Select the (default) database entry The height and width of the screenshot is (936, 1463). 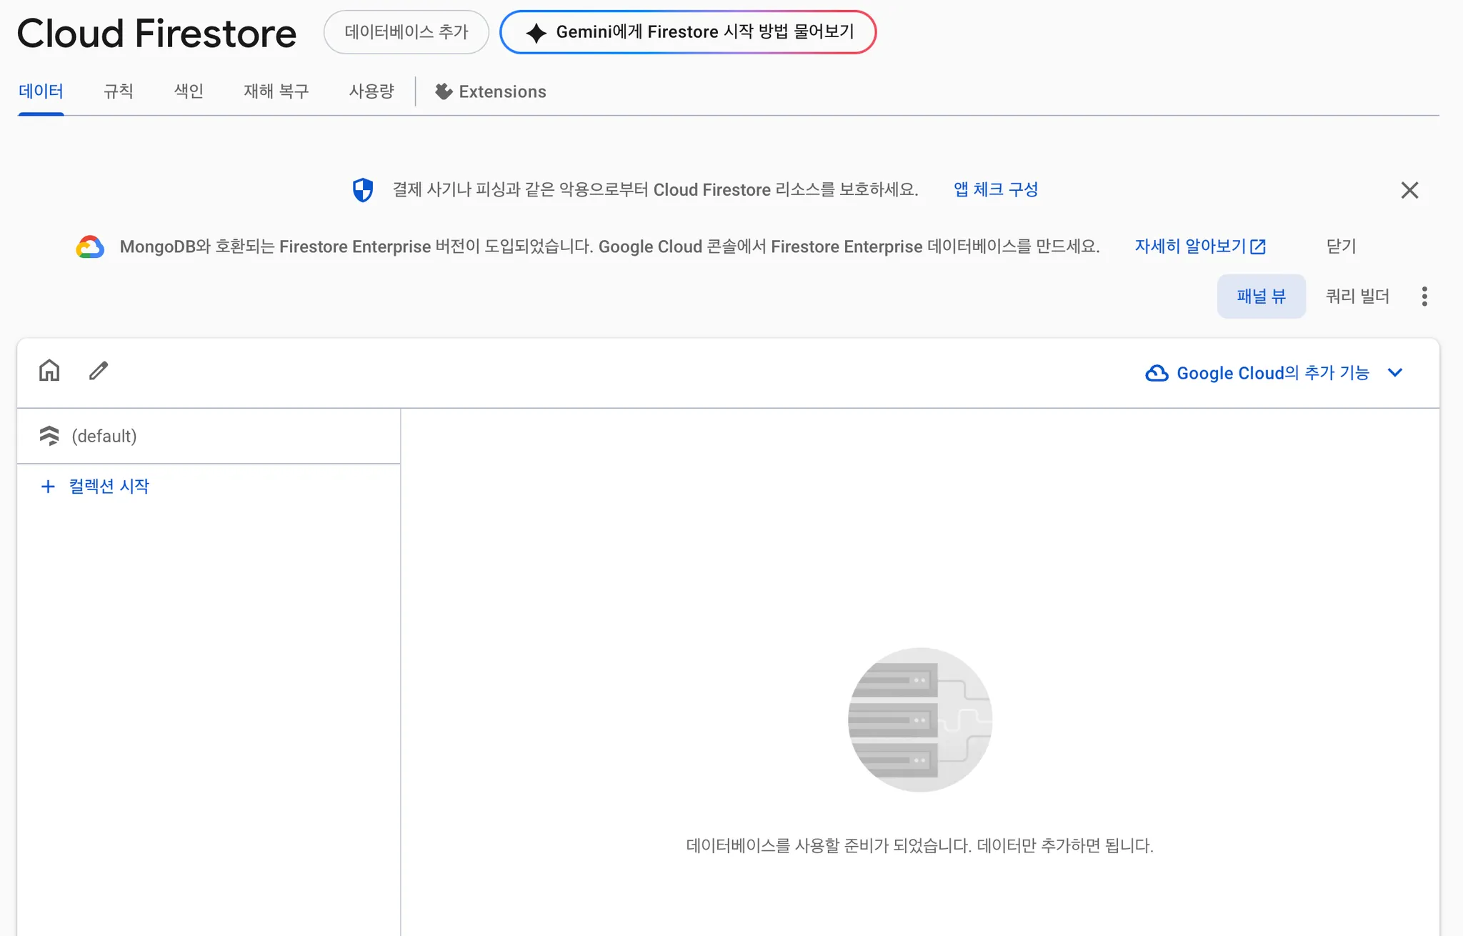coord(104,436)
